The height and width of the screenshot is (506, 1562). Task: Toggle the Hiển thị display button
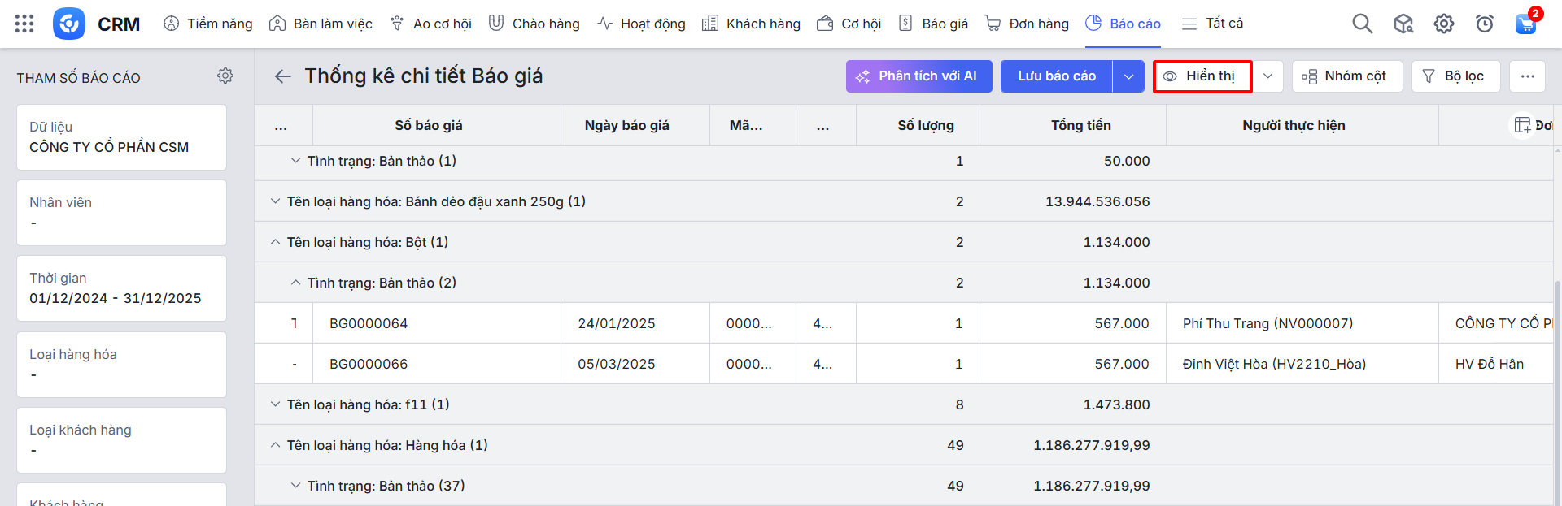coord(1202,76)
